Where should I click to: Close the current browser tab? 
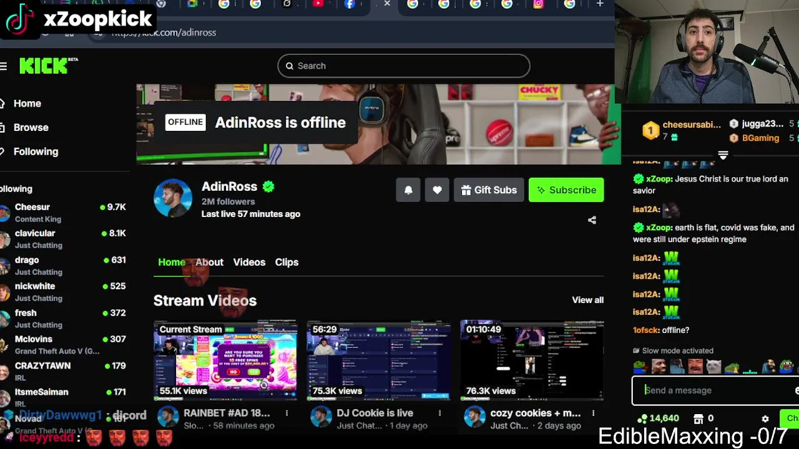point(387,4)
